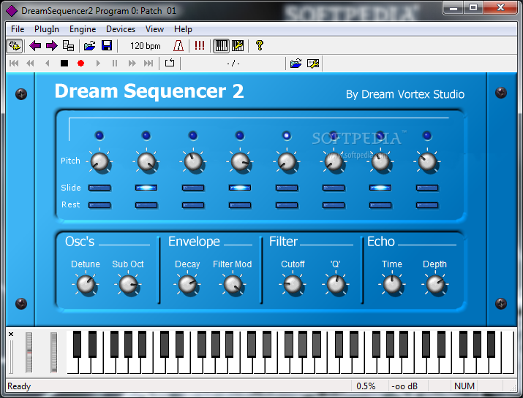Click the red panic exclamation marks icon
Viewport: 523px width, 398px height.
[200, 45]
